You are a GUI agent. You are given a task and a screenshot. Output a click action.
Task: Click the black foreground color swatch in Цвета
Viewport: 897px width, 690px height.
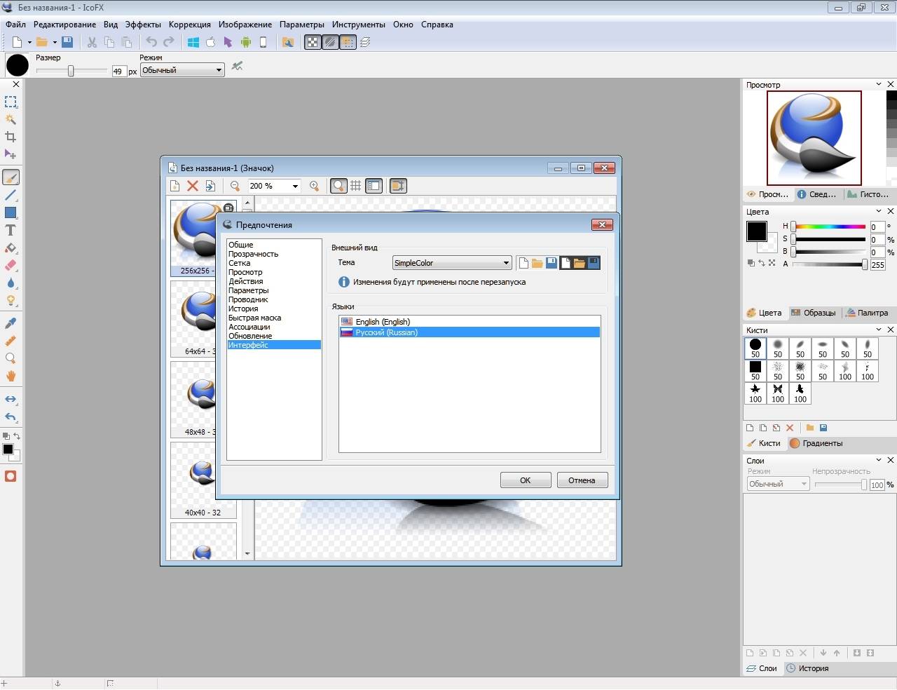(x=756, y=231)
